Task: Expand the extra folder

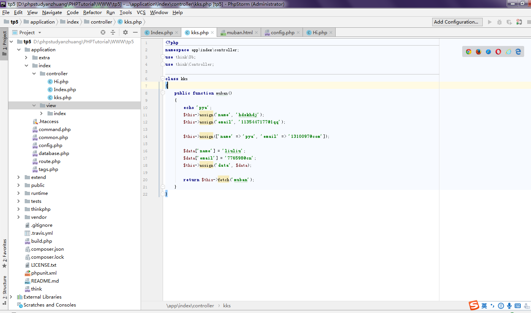Action: pos(26,58)
